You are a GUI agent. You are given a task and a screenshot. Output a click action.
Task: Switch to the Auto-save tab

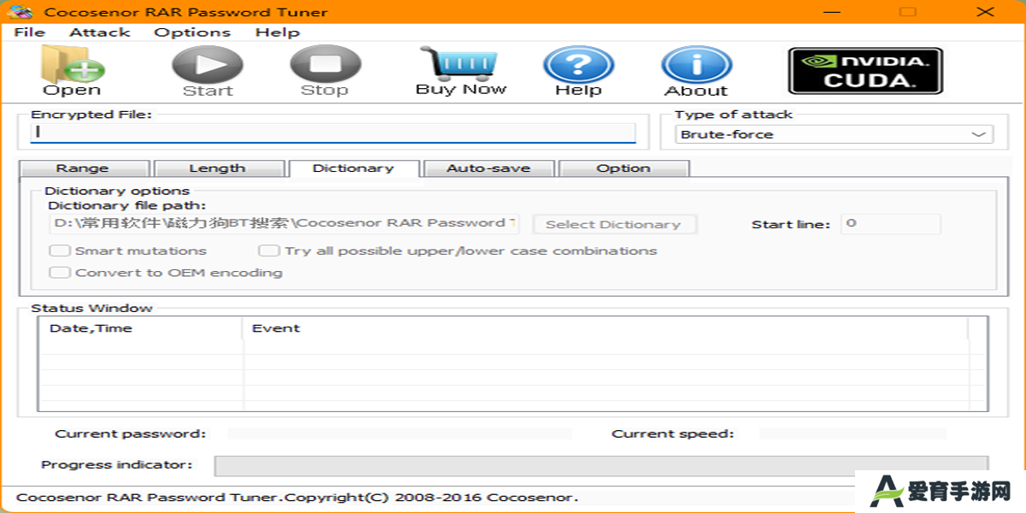point(488,168)
